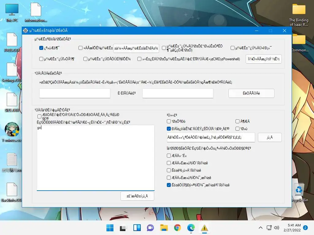Focus the second password confirmation field

178,93
